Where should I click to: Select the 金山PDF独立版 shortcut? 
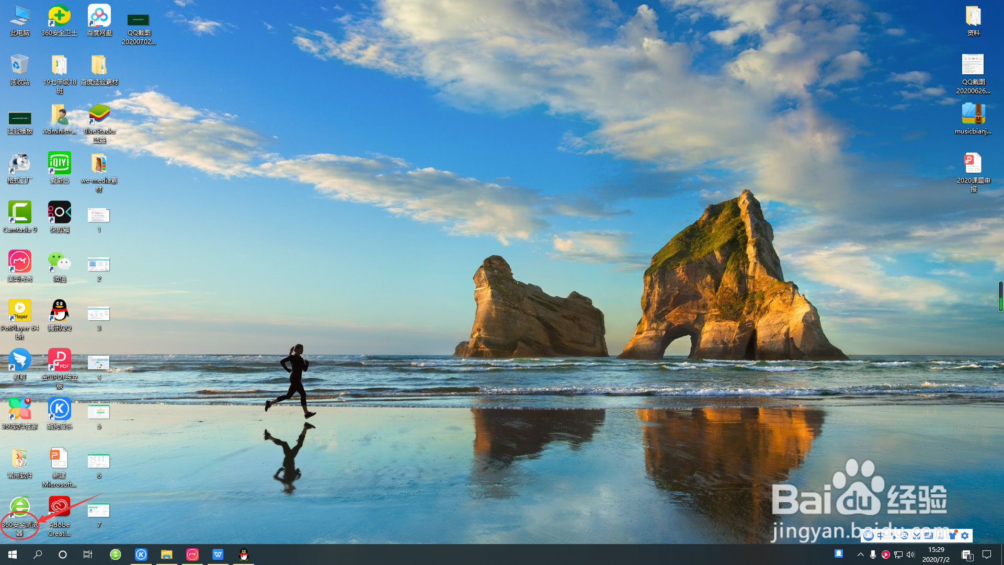59,370
